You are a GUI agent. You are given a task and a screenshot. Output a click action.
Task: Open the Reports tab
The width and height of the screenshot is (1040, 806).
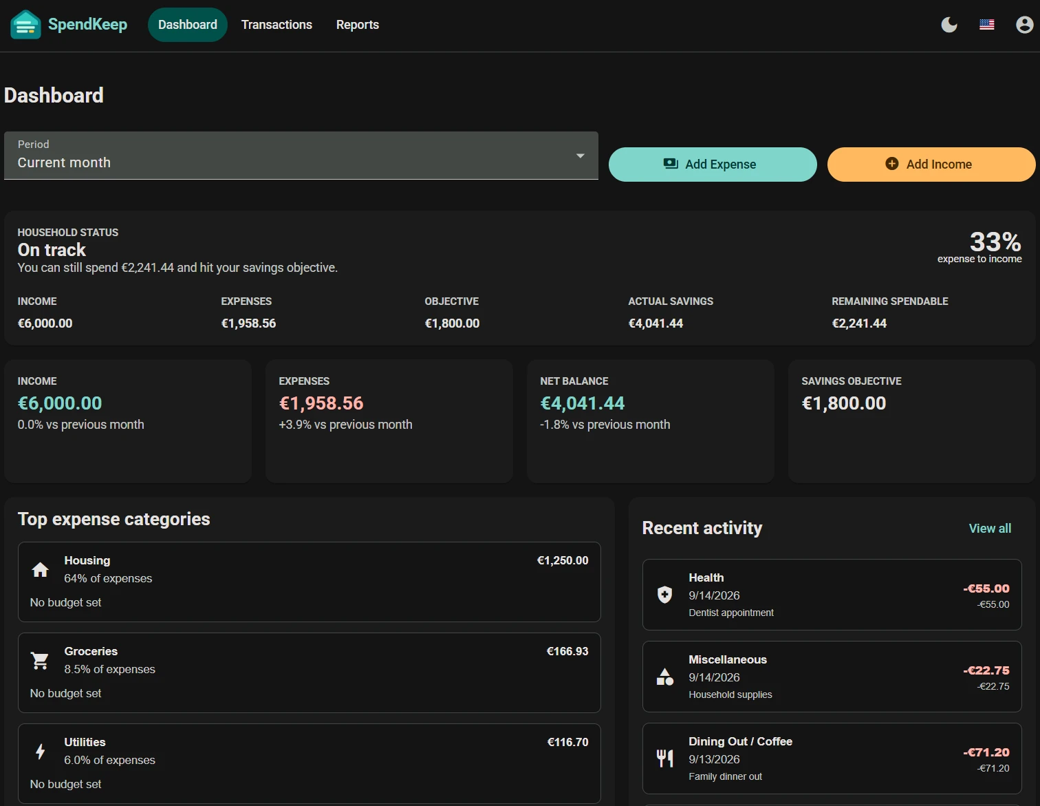pyautogui.click(x=358, y=25)
